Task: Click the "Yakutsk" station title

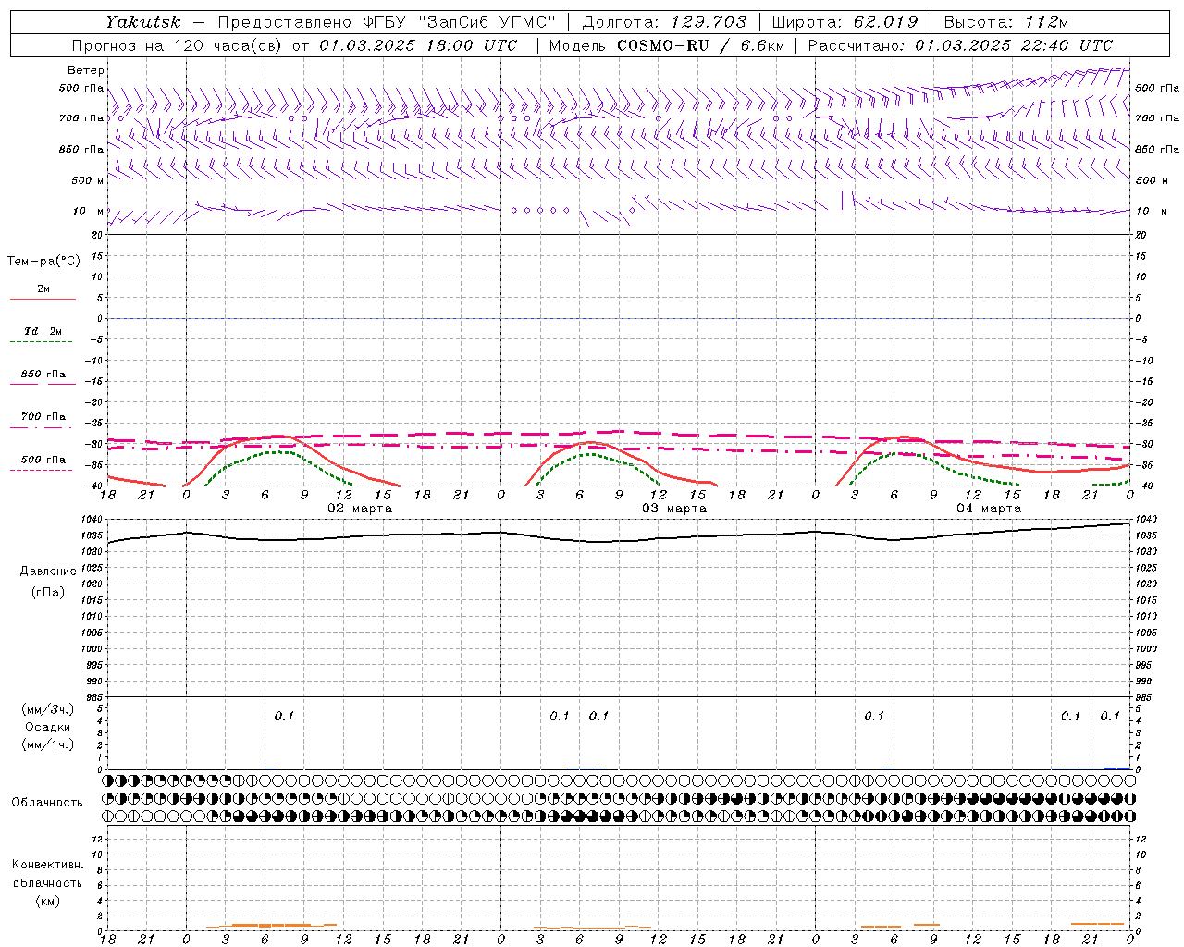Action: click(x=142, y=22)
